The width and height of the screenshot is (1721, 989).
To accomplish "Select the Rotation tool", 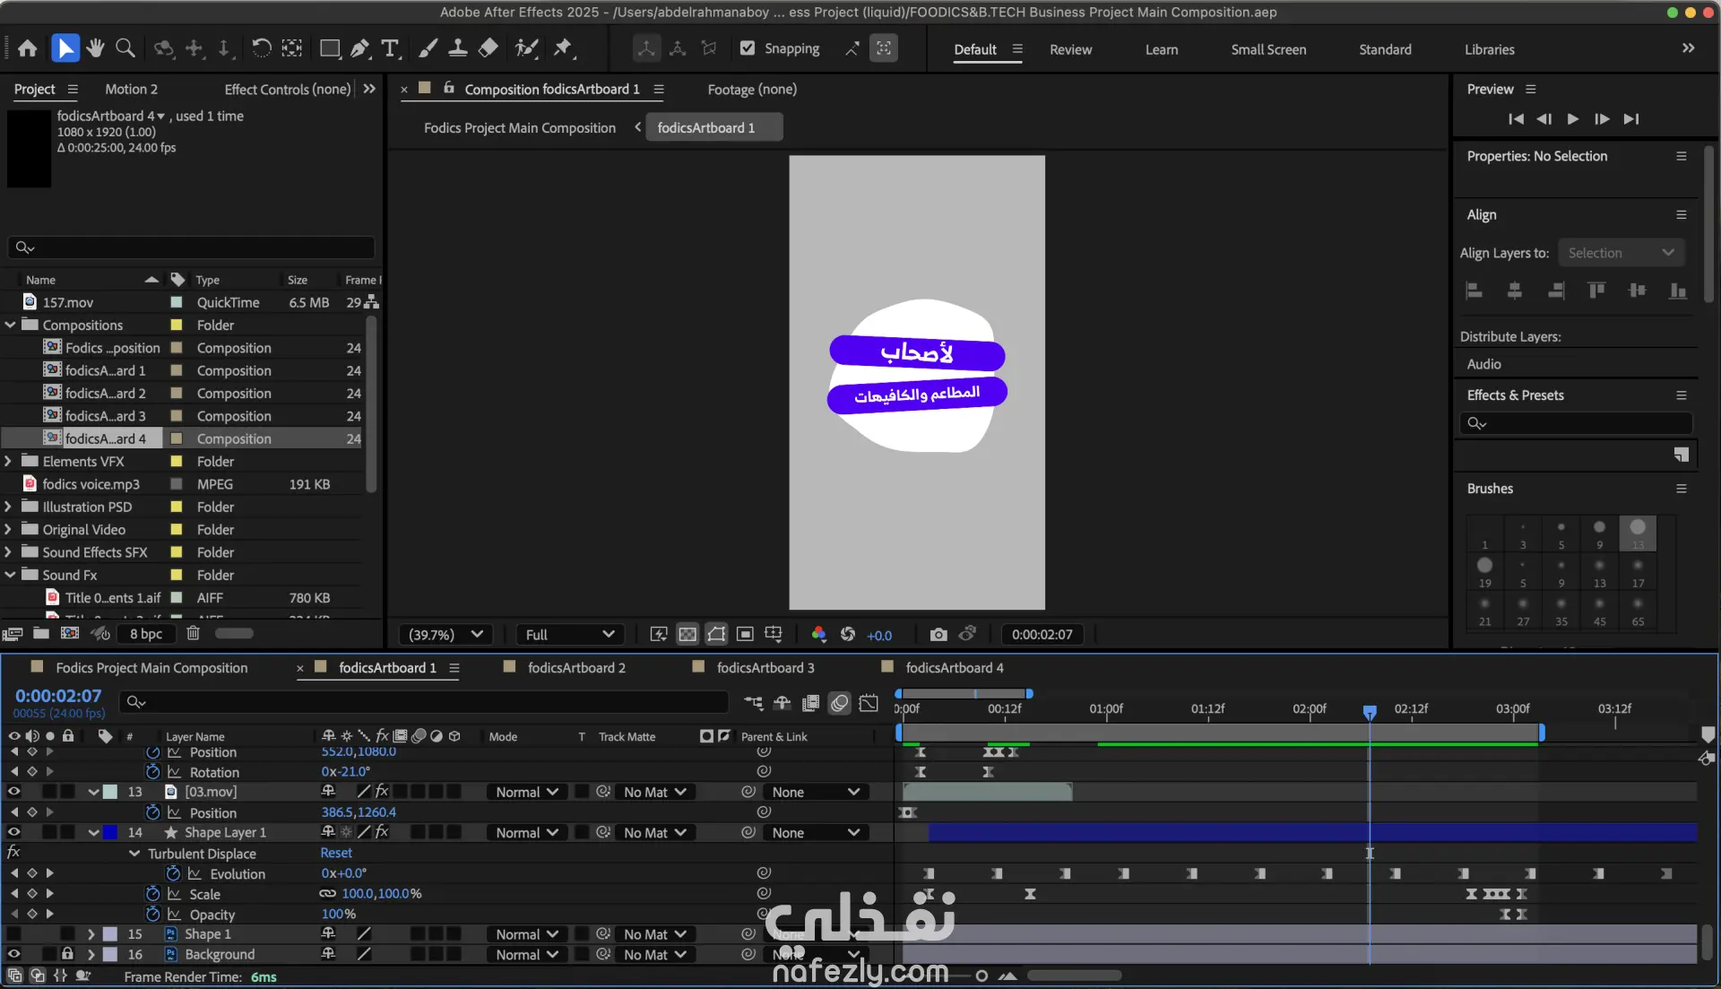I will point(261,48).
